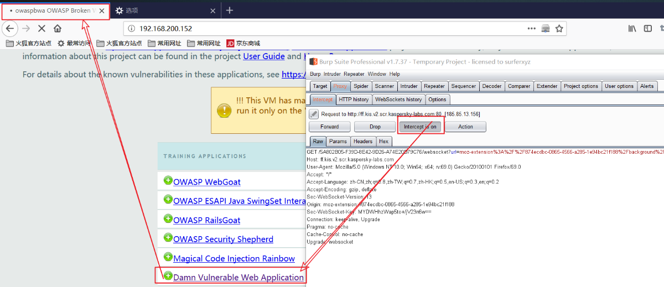The image size is (664, 287).
Task: Open page actions three-dot menu
Action: pyautogui.click(x=531, y=28)
